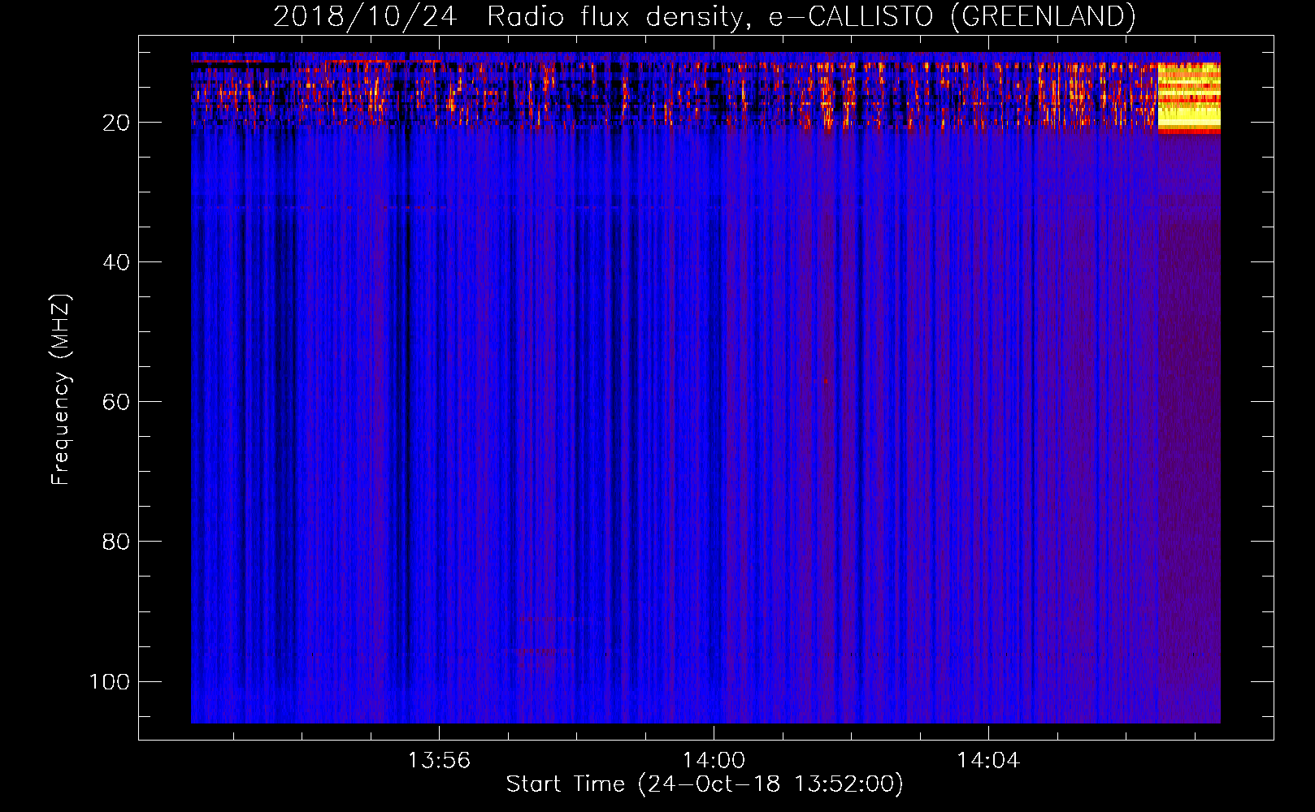Click the 14:00 time tick label
The height and width of the screenshot is (812, 1315).
tap(714, 761)
